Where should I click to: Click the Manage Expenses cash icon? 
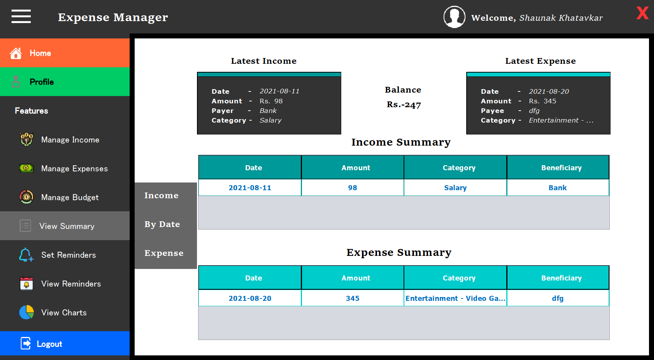(25, 168)
